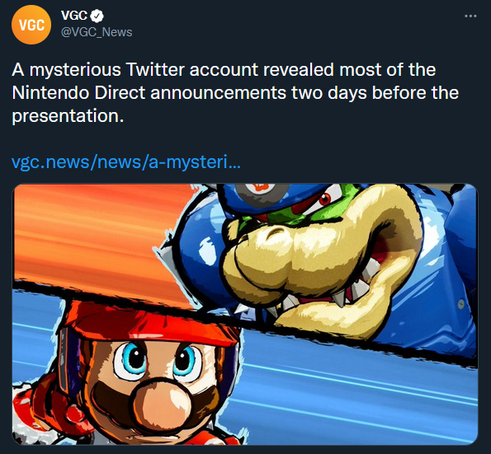Click Bowser's red eye in the artwork
Screen dimensions: 491x454
coord(325,199)
